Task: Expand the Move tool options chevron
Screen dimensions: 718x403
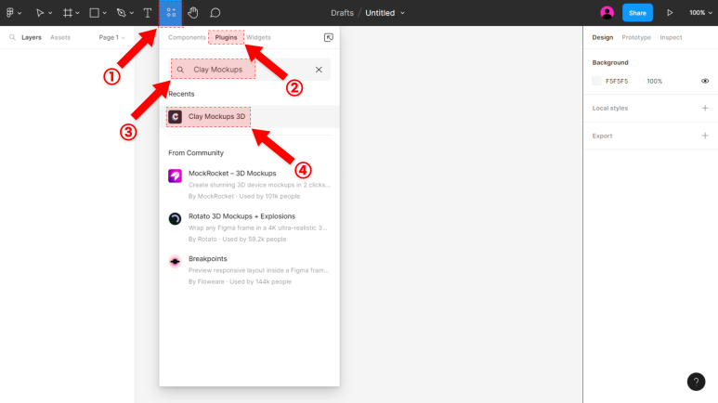Action: pos(50,13)
